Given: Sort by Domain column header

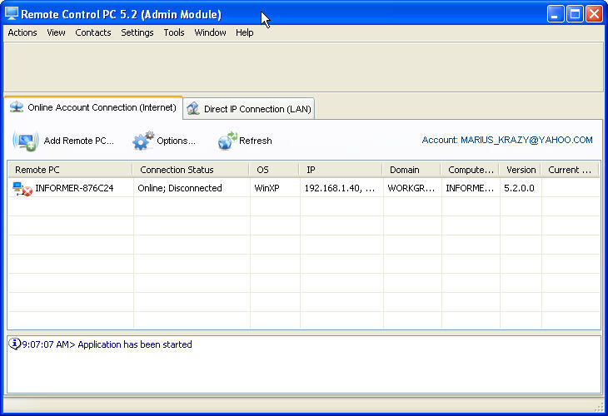Looking at the screenshot, I should pyautogui.click(x=411, y=170).
